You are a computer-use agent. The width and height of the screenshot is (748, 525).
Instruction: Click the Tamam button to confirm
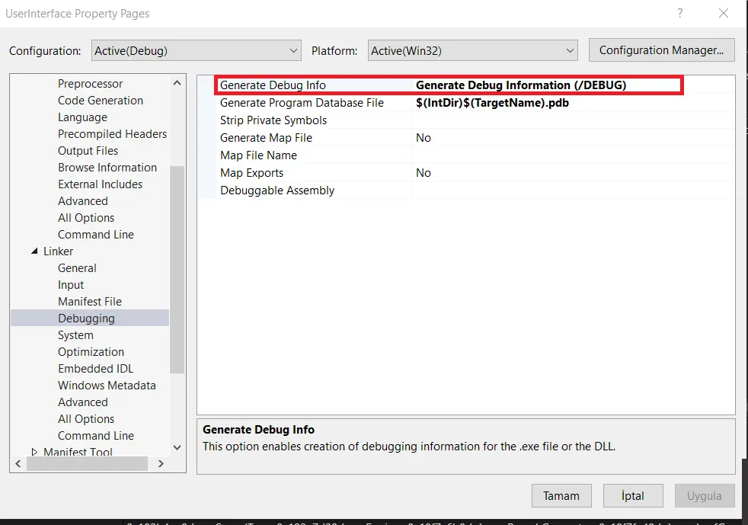click(x=561, y=495)
